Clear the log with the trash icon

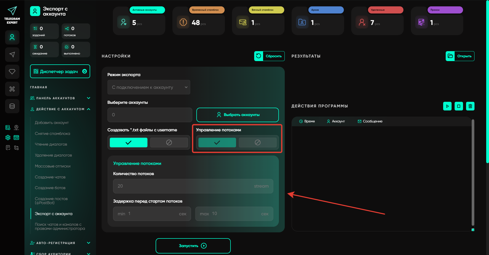pos(470,106)
